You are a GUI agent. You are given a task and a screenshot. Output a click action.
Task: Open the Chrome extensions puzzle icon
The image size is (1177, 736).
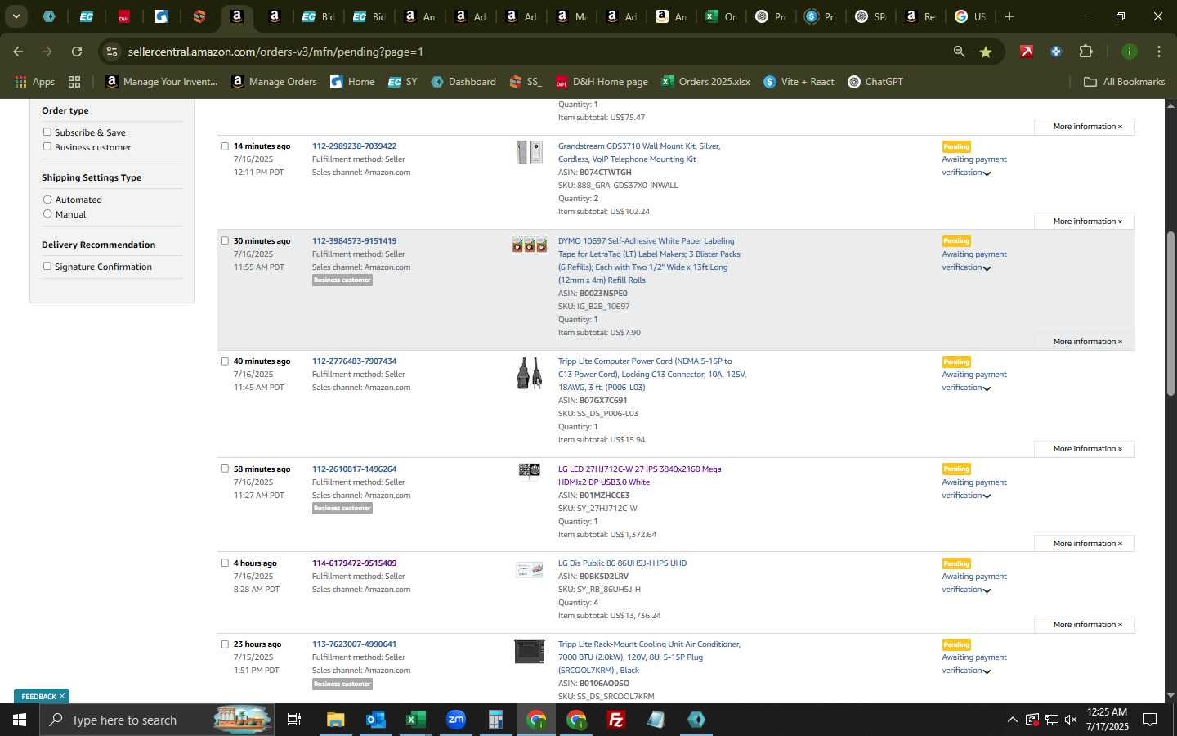[1085, 52]
